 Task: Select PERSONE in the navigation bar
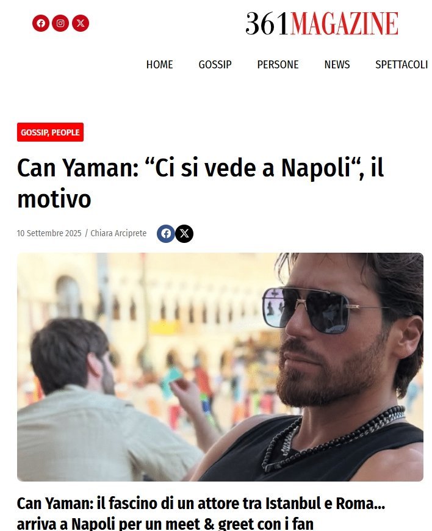tap(278, 64)
